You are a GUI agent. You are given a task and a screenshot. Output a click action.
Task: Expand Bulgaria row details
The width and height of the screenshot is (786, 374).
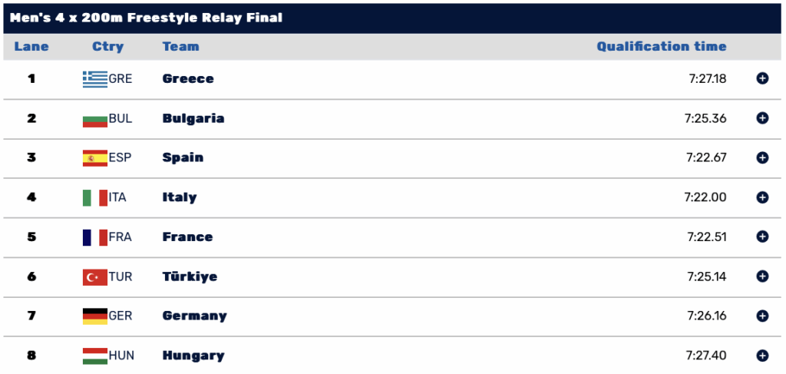762,118
